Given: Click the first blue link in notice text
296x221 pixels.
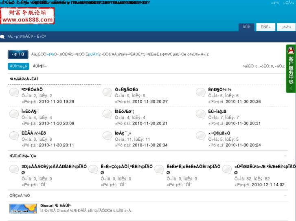Looking at the screenshot, I should (50, 54).
